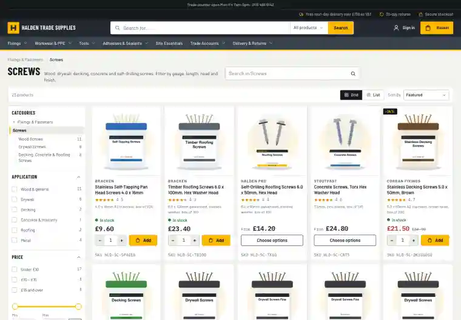
Task: Choose options for Concrete Screws
Action: click(x=345, y=241)
